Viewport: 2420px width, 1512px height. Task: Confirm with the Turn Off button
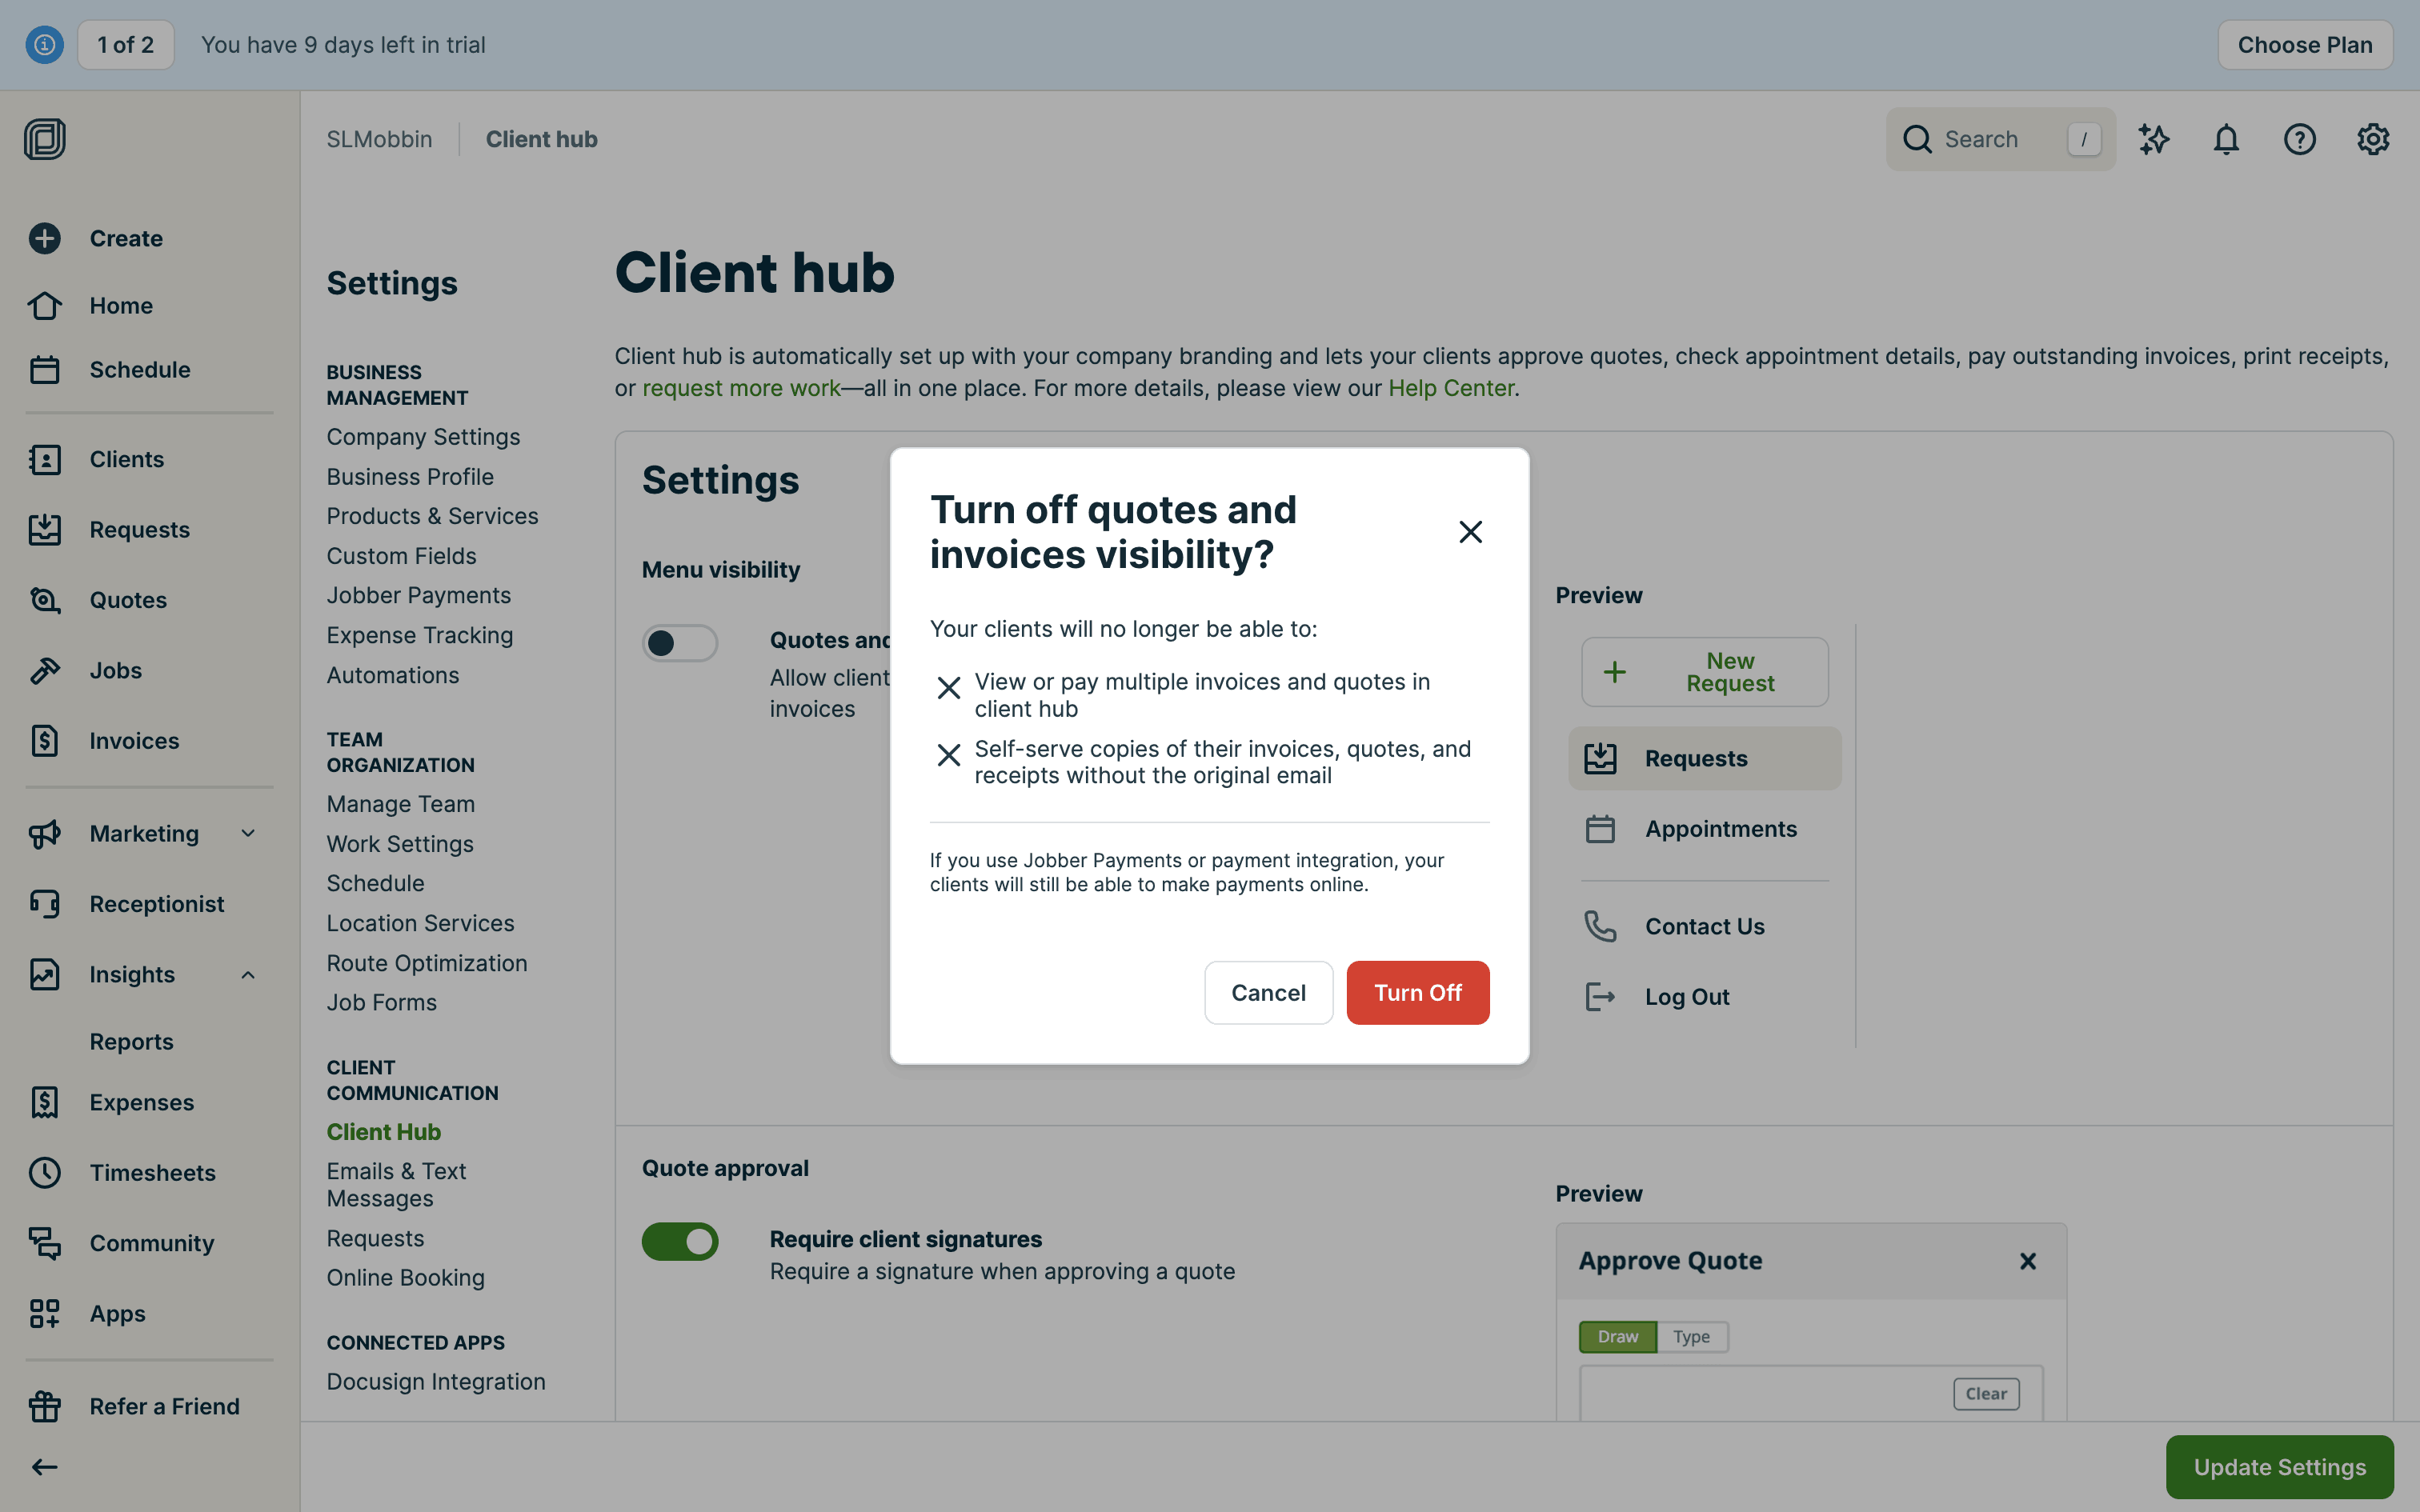click(x=1417, y=992)
